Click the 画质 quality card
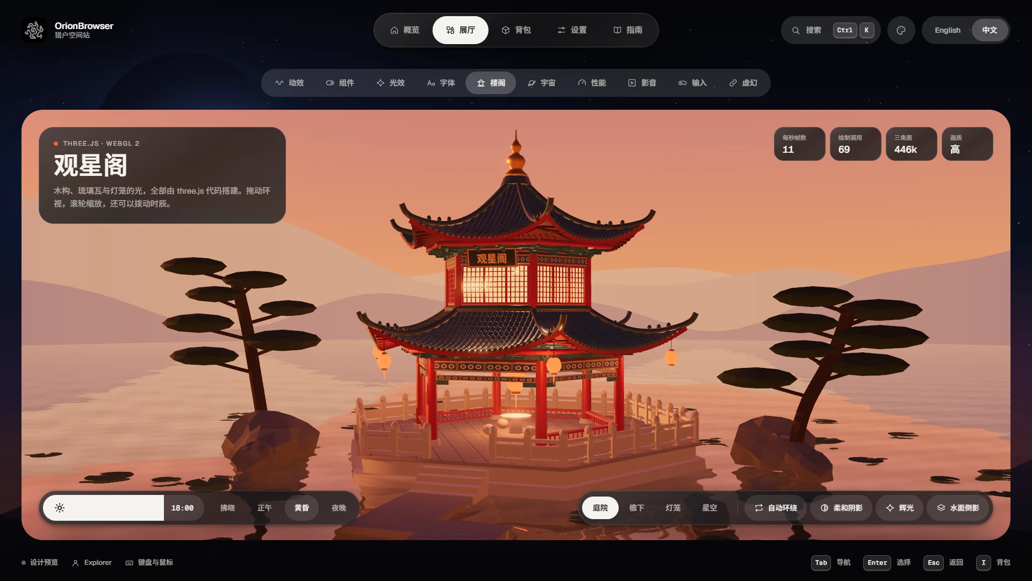The height and width of the screenshot is (581, 1032). pyautogui.click(x=967, y=144)
